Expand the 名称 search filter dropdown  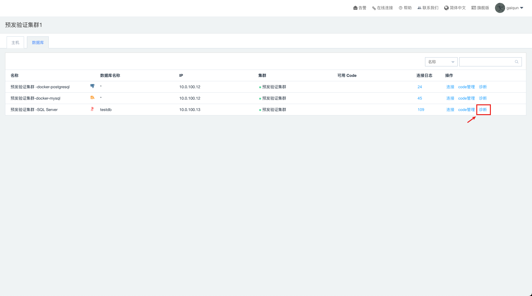tap(441, 62)
